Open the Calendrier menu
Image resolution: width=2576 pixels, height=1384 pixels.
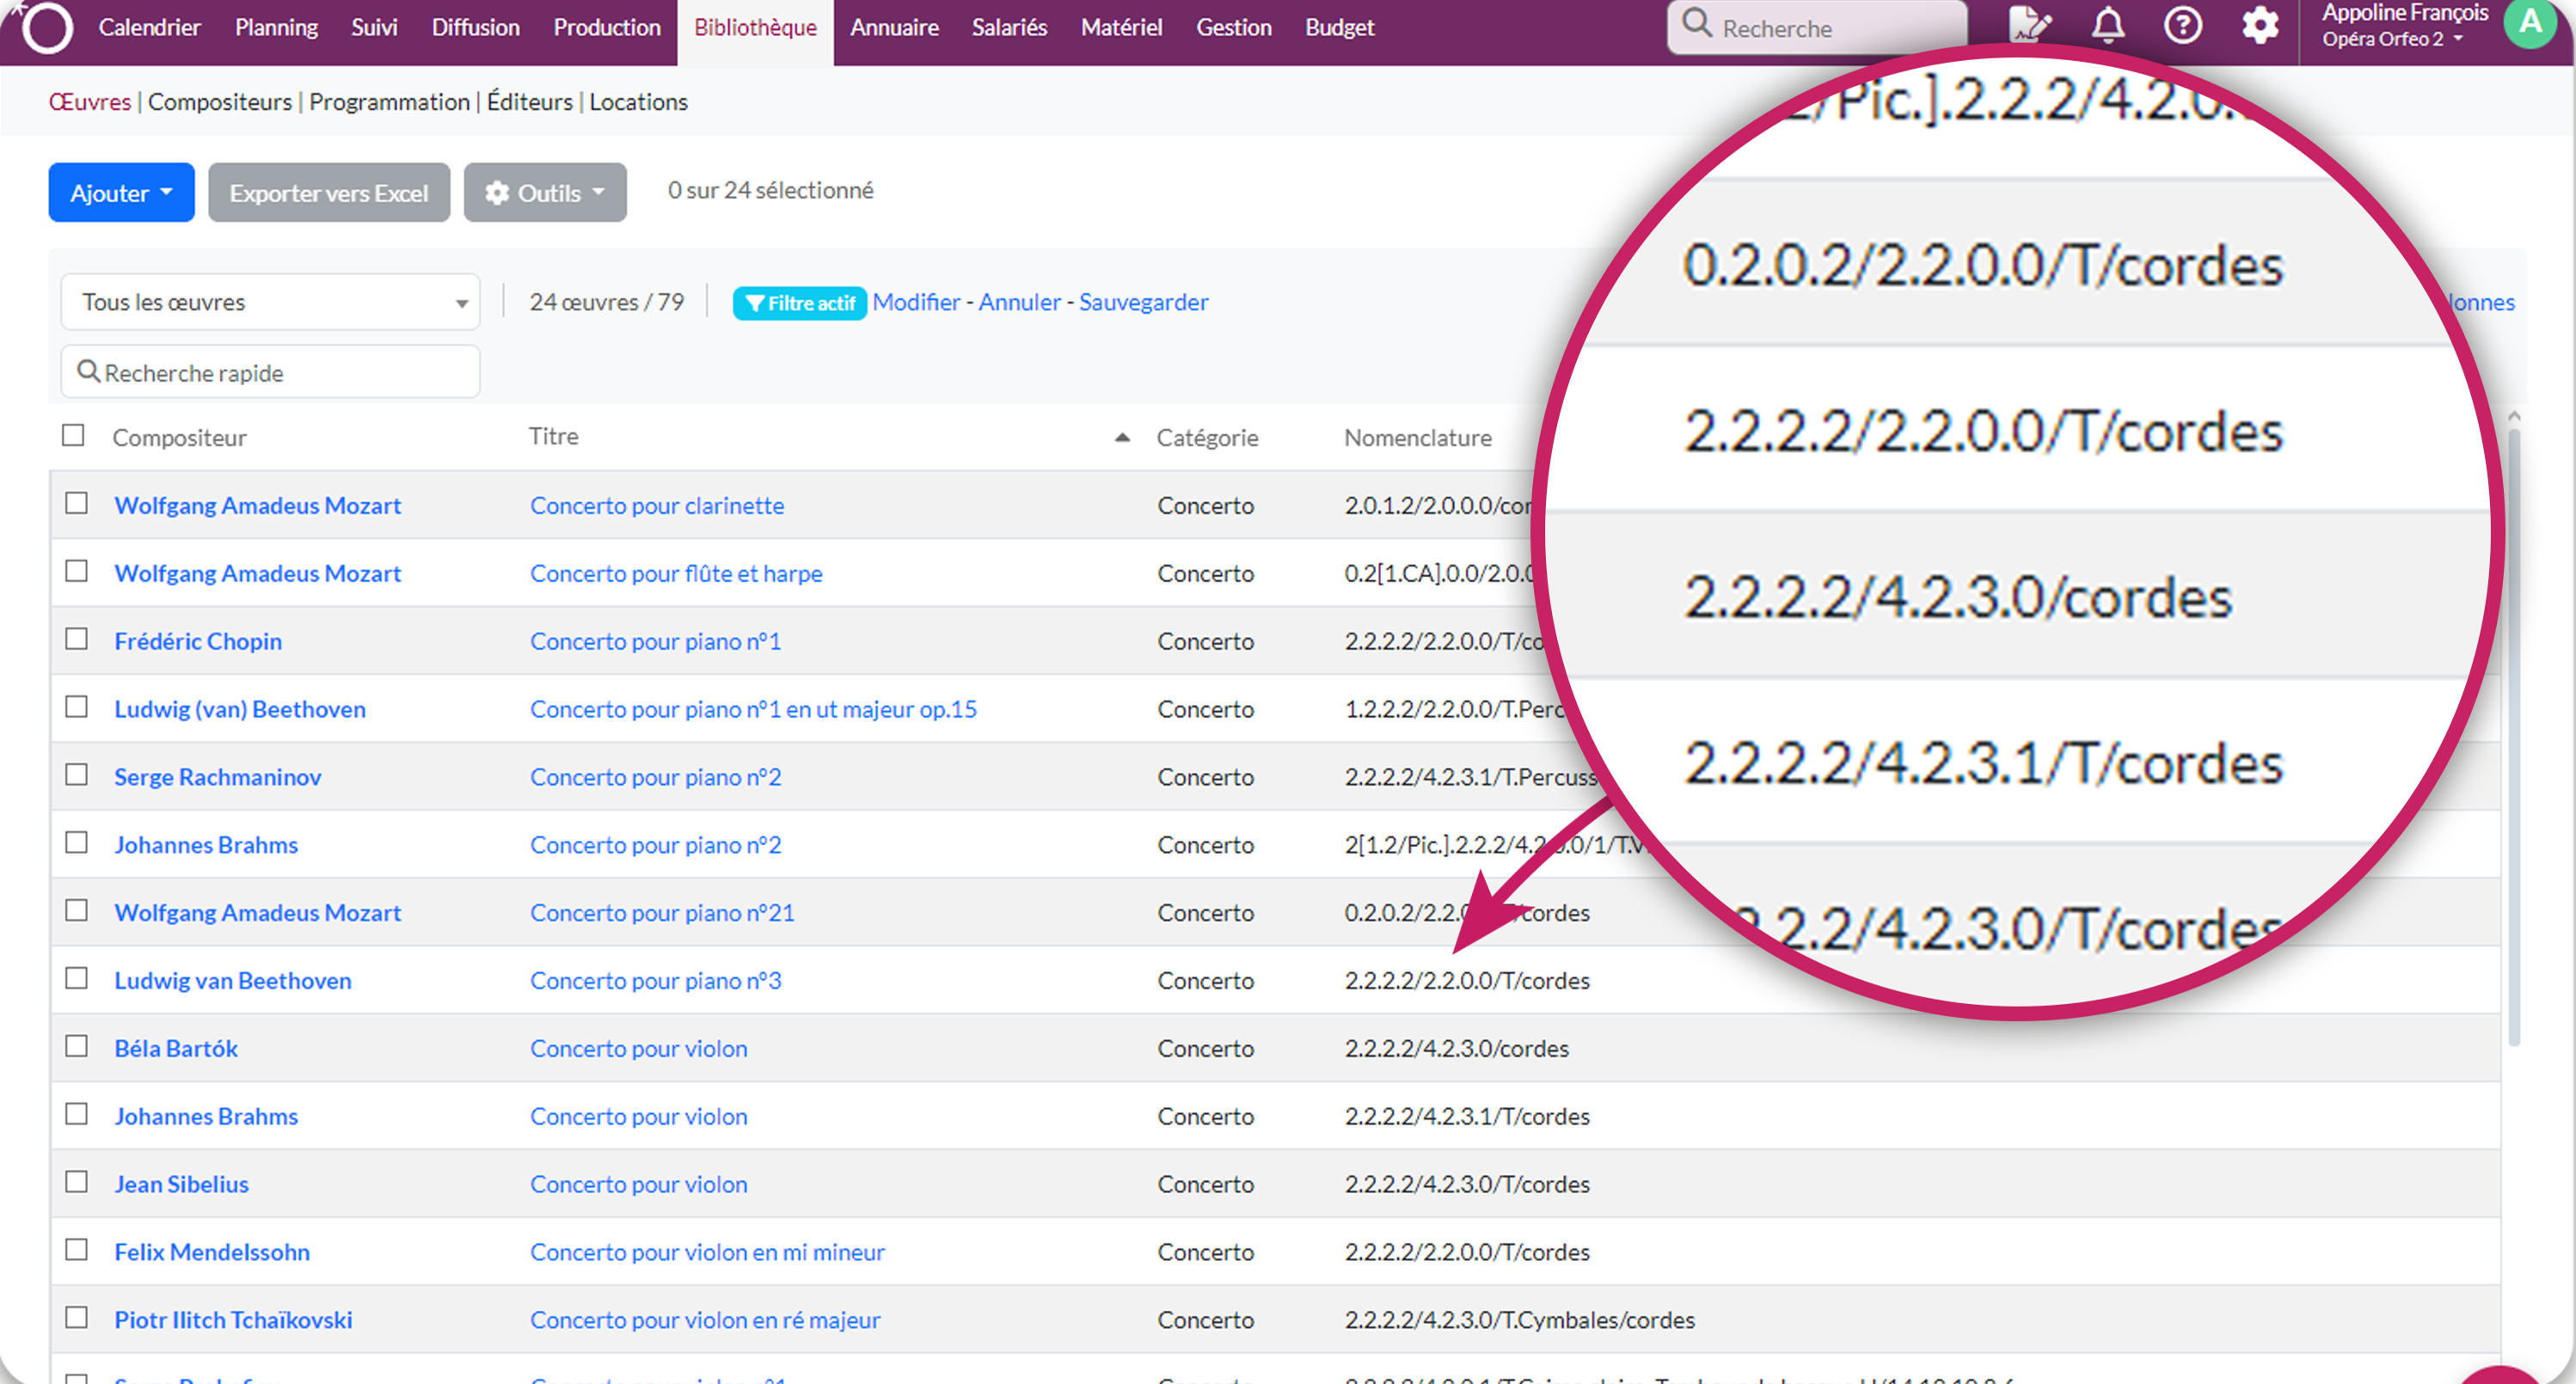pyautogui.click(x=149, y=27)
